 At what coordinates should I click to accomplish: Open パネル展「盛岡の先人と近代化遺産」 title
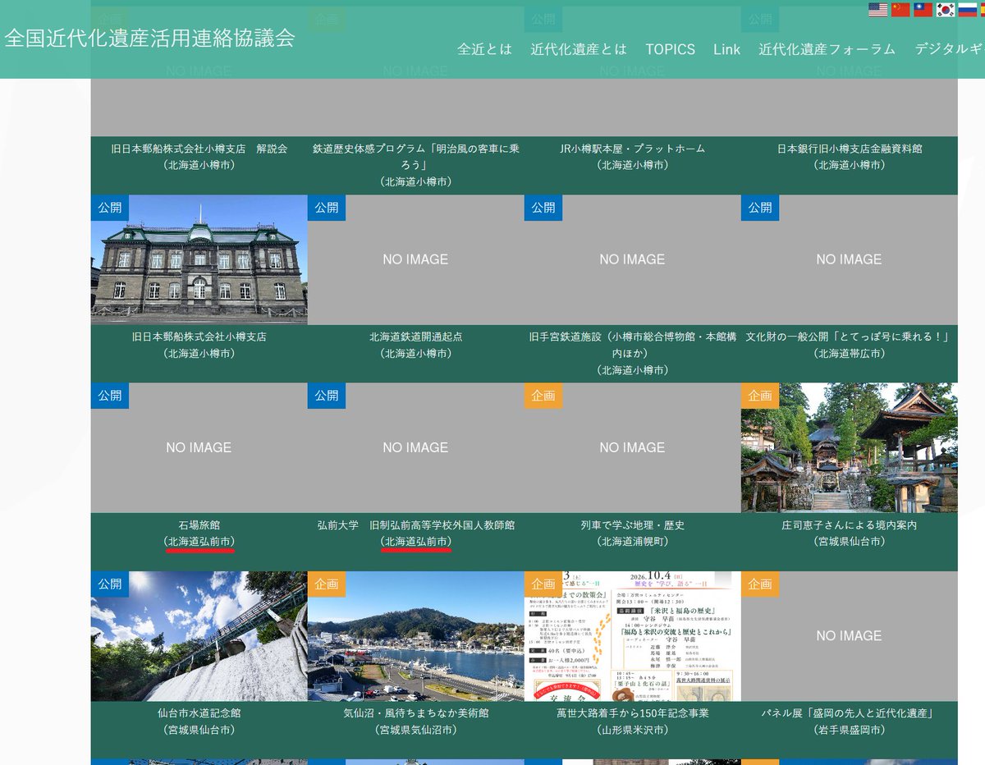tap(850, 713)
